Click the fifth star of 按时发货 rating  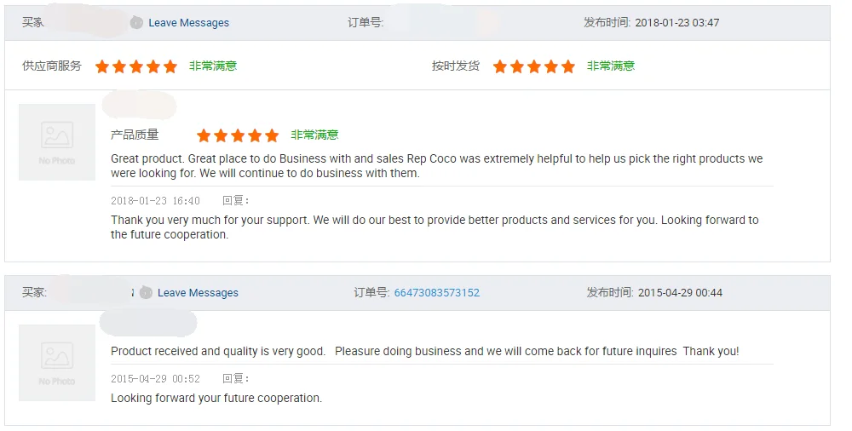[568, 66]
